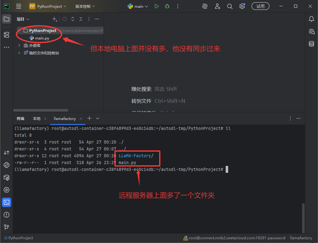318x243 pixels.
Task: Open the AI assistant swirl icon
Action: pos(205,6)
